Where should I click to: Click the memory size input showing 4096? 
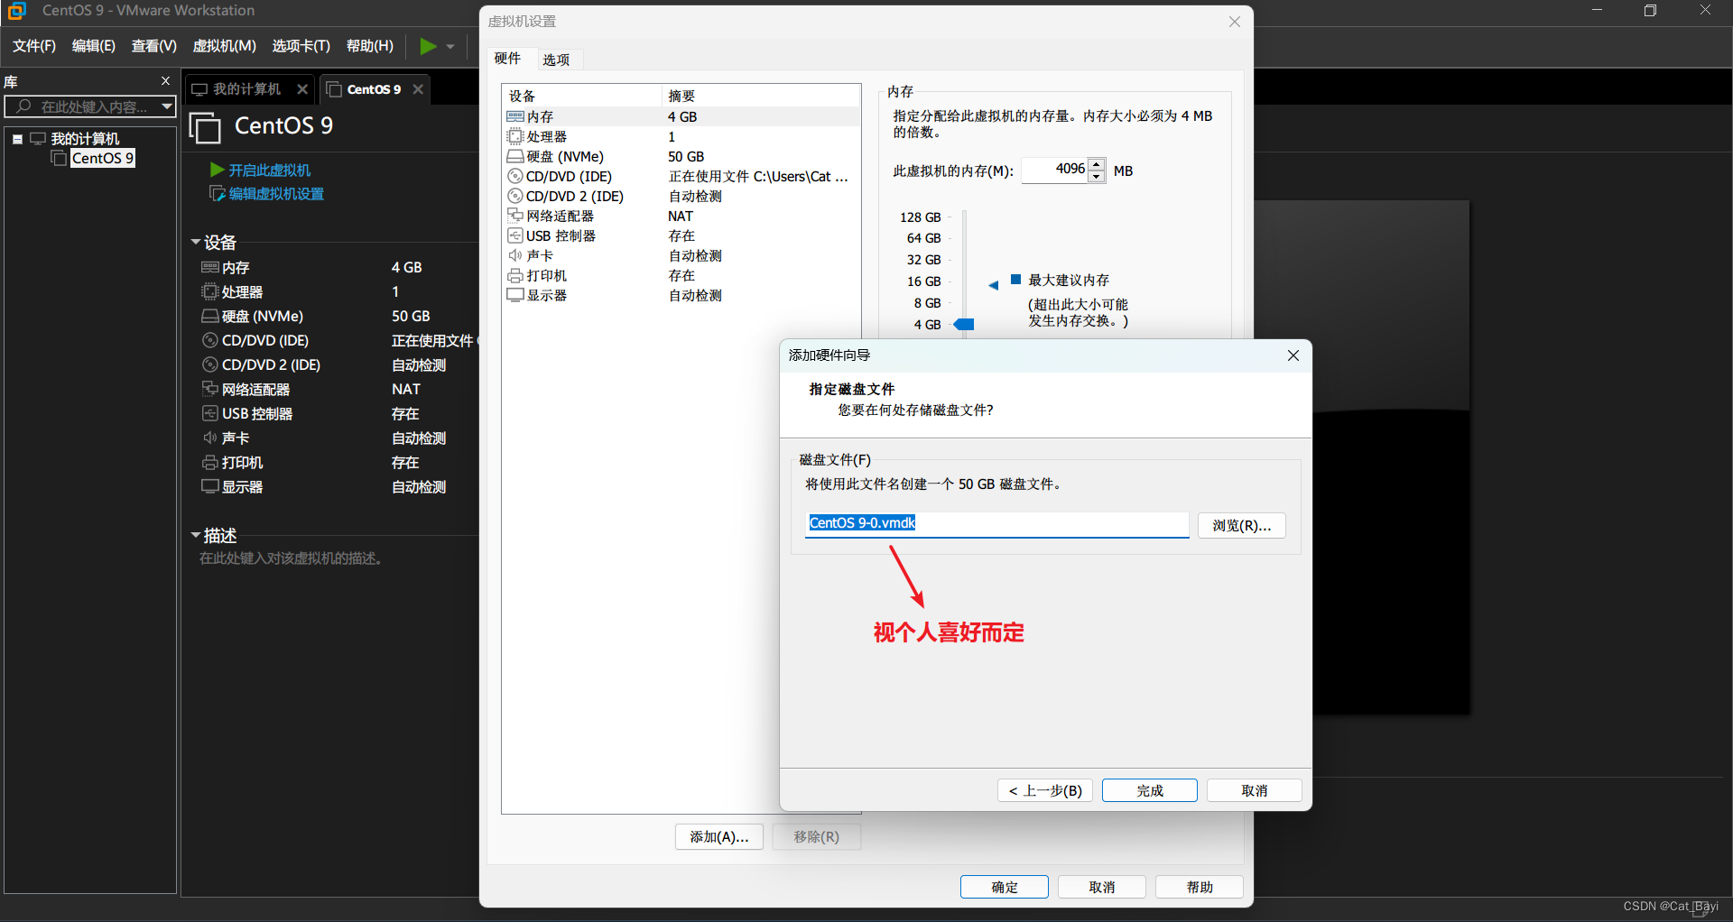click(1054, 170)
